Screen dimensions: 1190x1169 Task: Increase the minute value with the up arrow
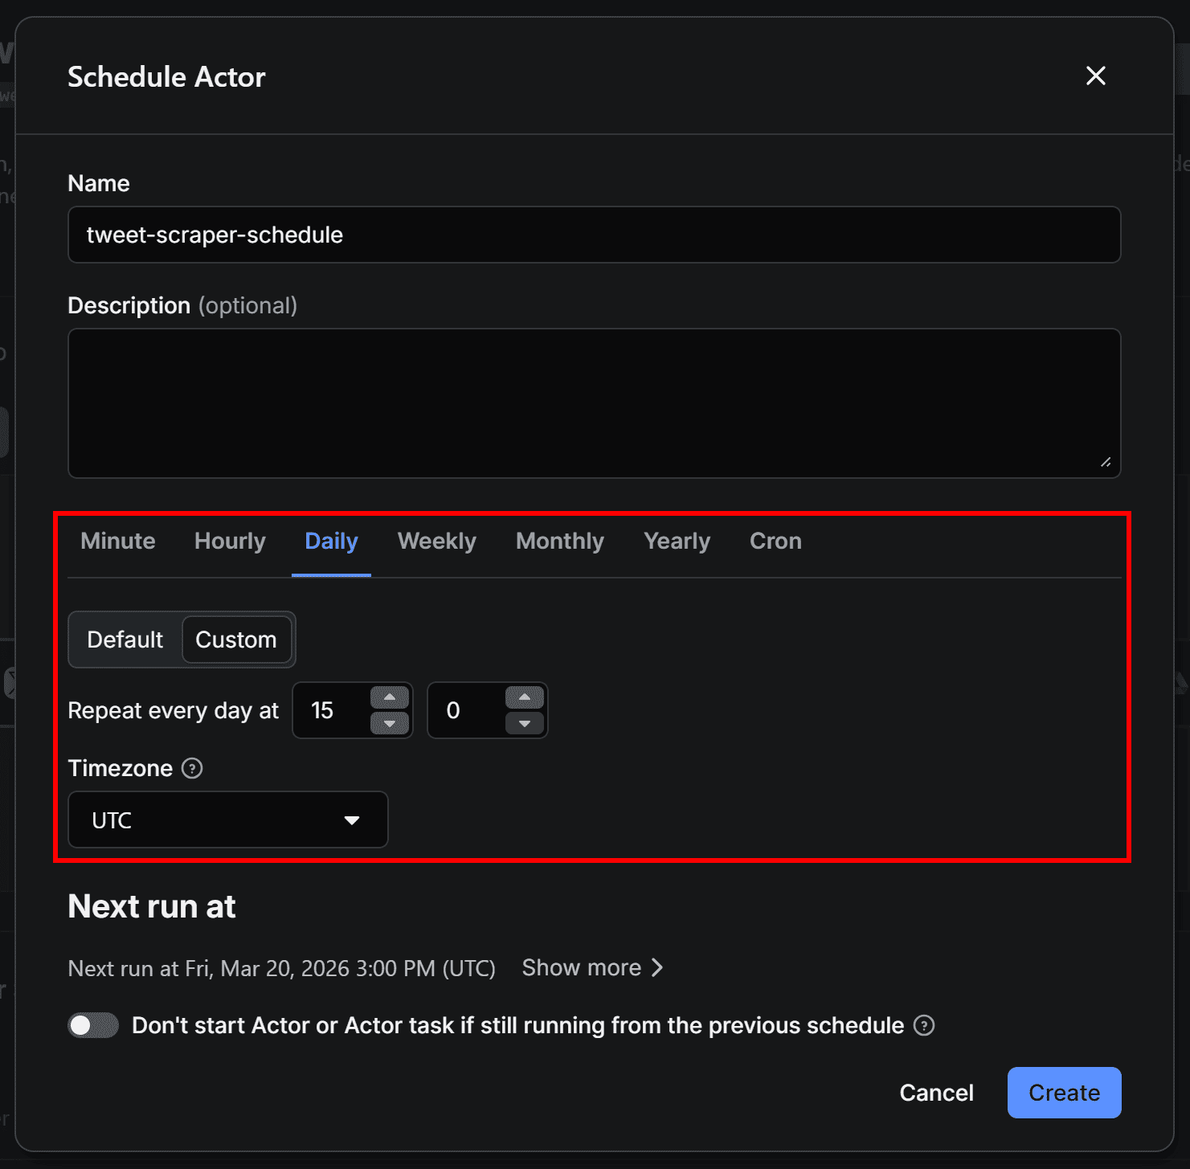click(525, 697)
